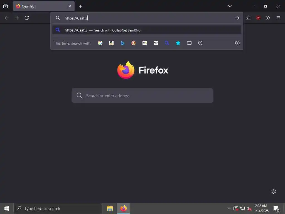Click the security tray icon with red badge
285x214 pixels.
(x=236, y=208)
